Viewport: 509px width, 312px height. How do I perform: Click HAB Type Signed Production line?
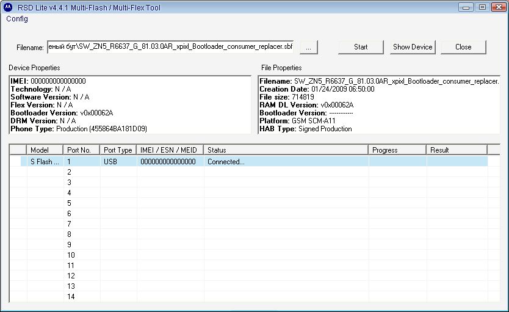pos(306,129)
